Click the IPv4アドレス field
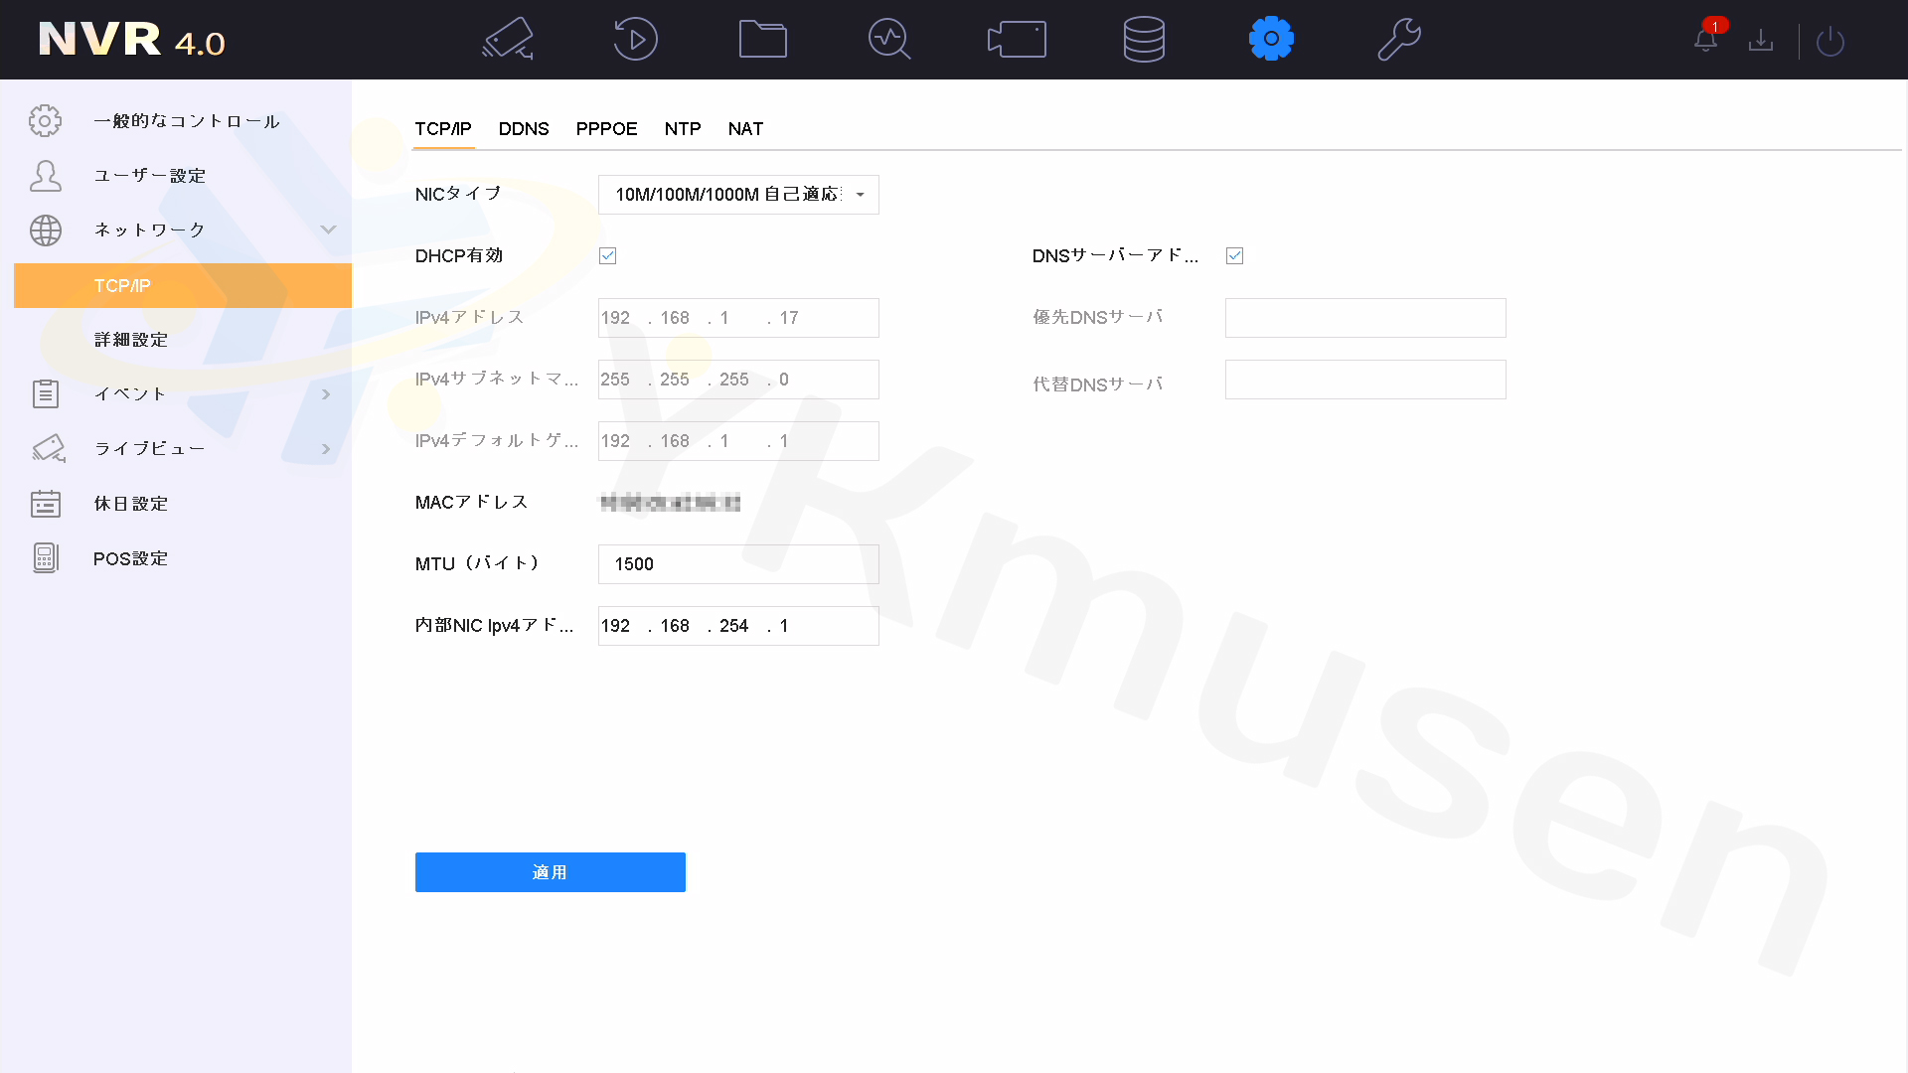The width and height of the screenshot is (1908, 1073). tap(738, 318)
